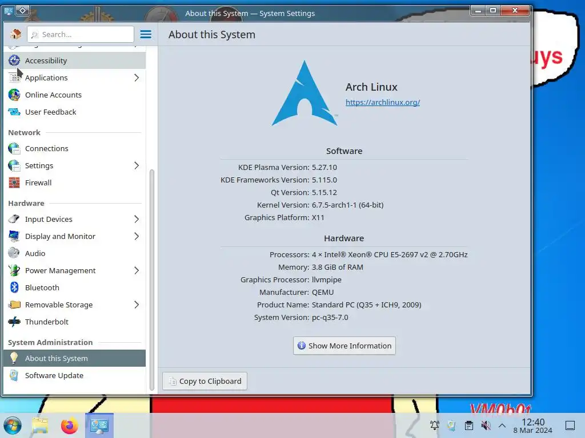Click the Online Accounts globe icon
585x438 pixels.
tap(14, 95)
